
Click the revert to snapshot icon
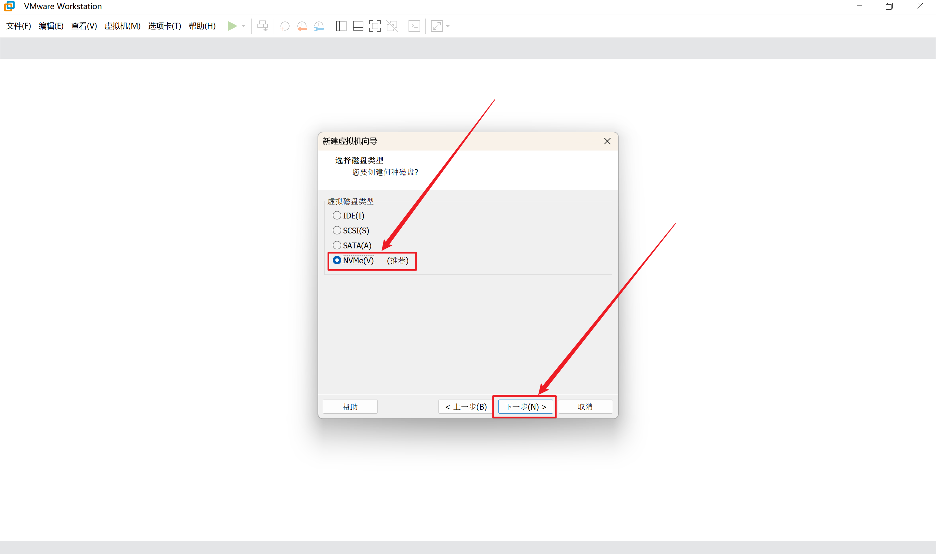(x=302, y=26)
